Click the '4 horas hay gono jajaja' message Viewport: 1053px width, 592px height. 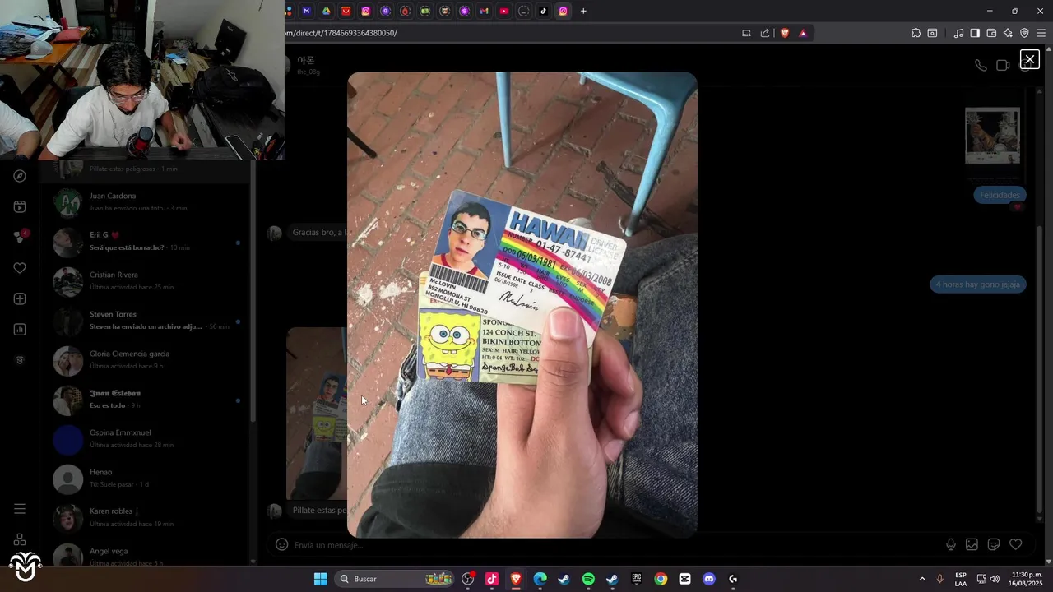click(x=977, y=284)
